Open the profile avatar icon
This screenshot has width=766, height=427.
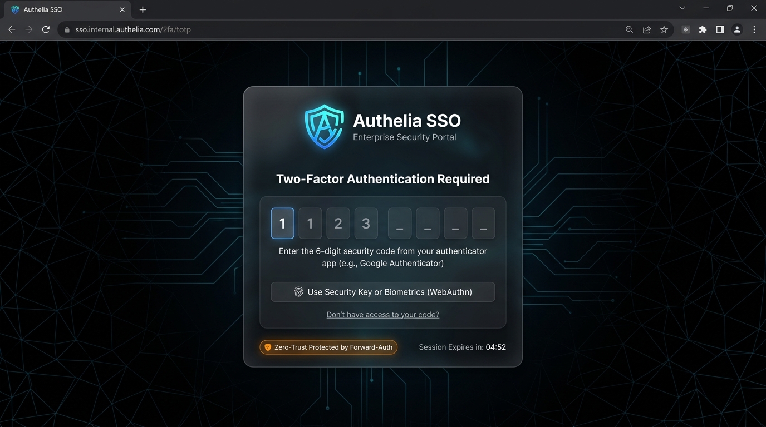click(737, 29)
